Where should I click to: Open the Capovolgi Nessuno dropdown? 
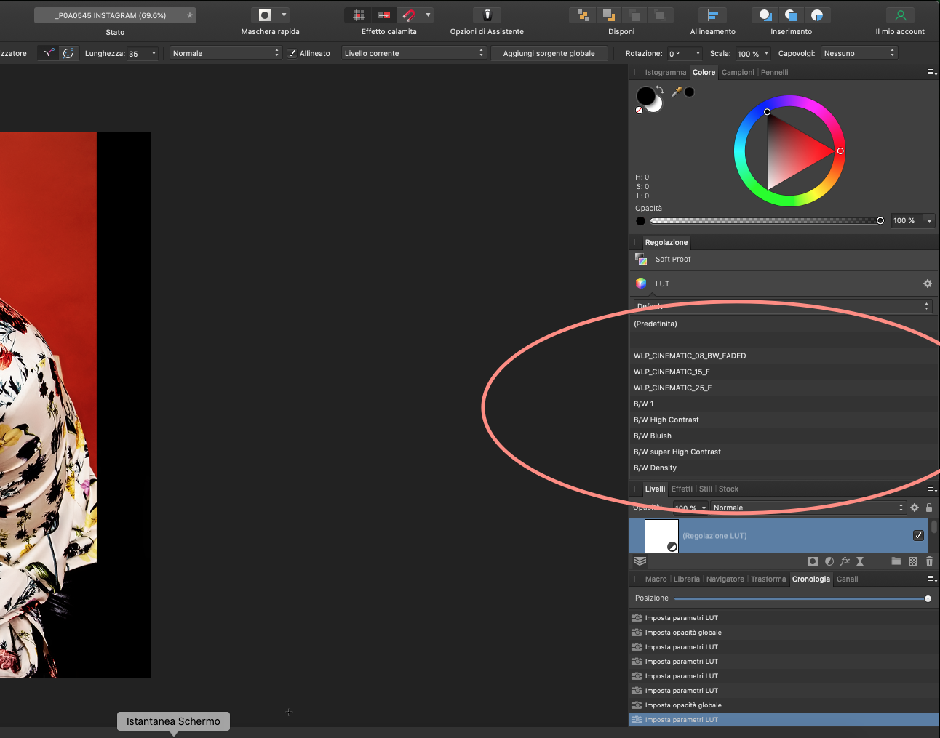point(859,53)
